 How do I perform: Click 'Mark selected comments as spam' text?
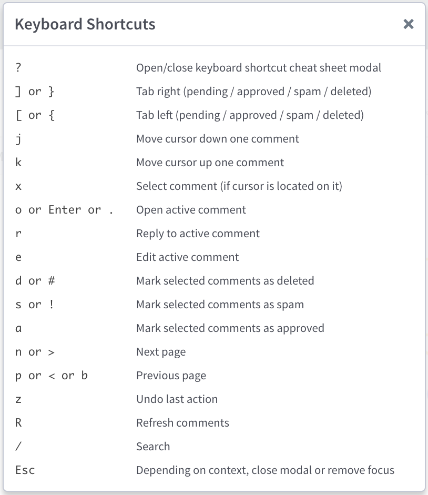220,305
